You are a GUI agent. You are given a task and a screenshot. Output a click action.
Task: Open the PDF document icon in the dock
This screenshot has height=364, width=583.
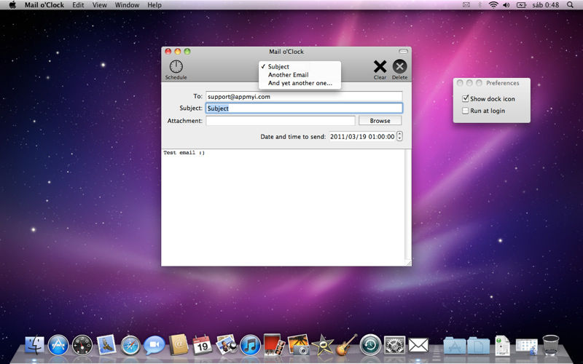pos(502,345)
